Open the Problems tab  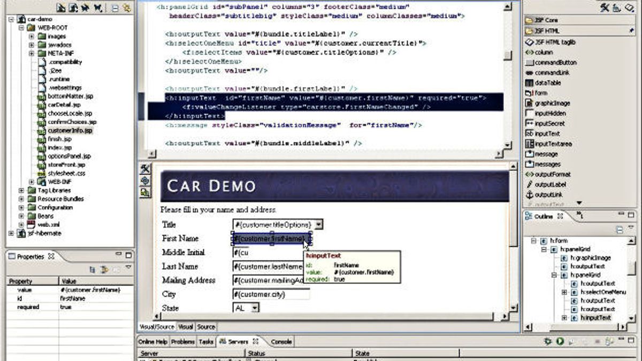[183, 341]
